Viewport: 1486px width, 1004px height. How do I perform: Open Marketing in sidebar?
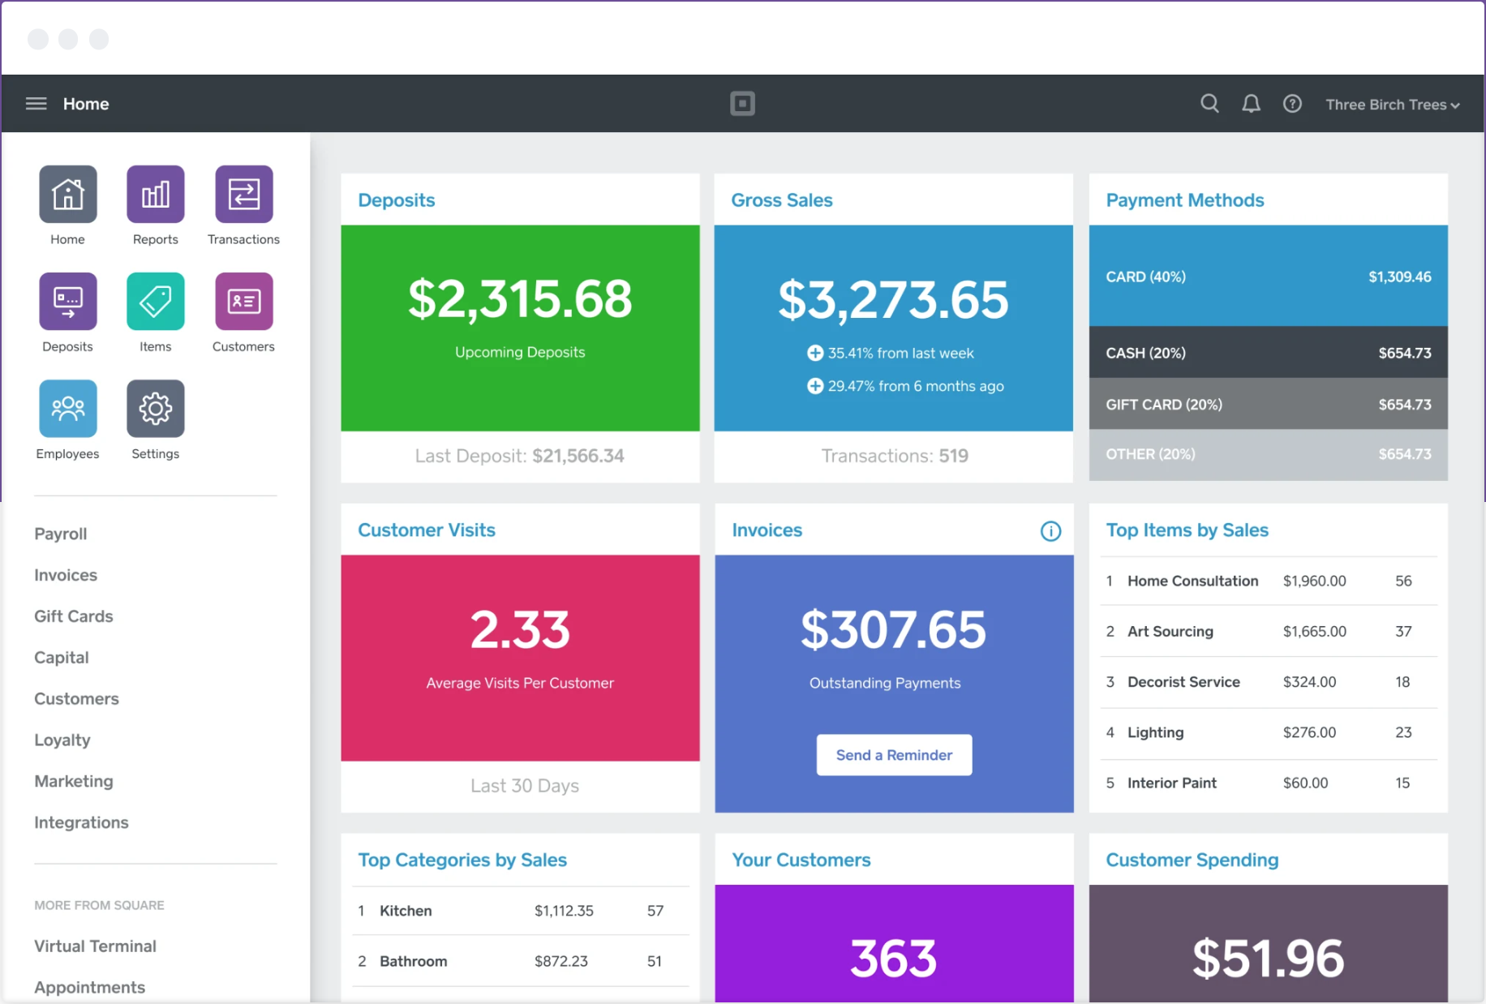pyautogui.click(x=74, y=781)
